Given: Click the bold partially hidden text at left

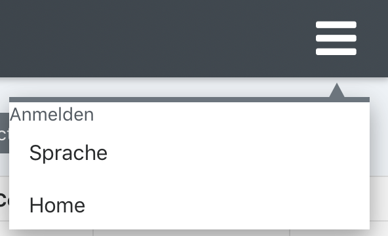Looking at the screenshot, I should click(x=5, y=200).
